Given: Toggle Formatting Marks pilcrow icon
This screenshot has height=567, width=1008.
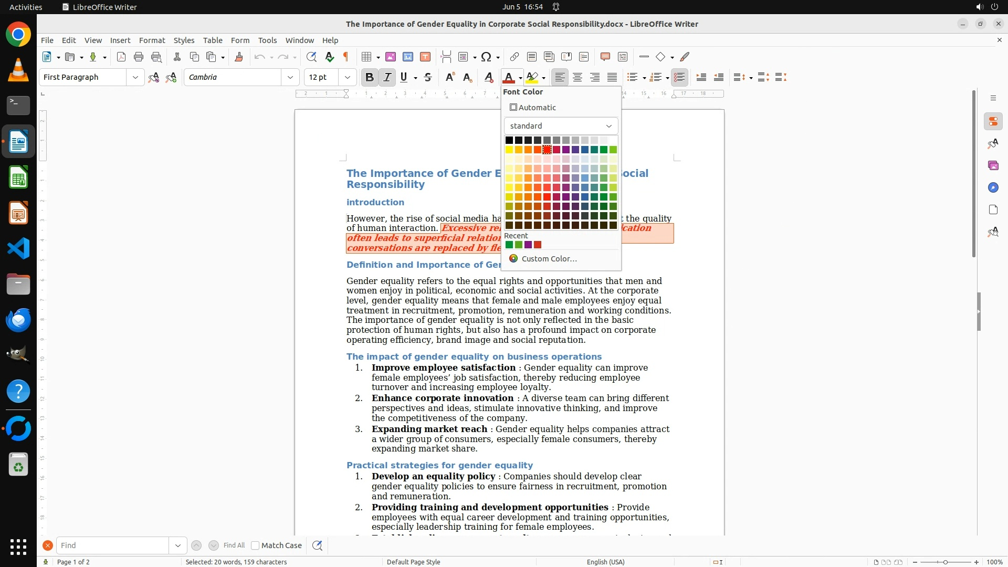Looking at the screenshot, I should 346,57.
